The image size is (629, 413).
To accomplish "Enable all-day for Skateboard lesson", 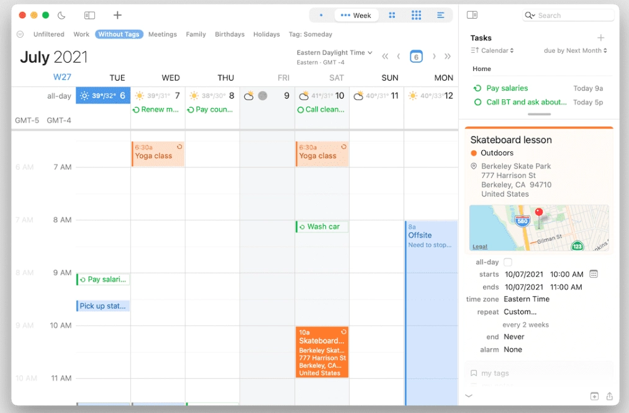I will (507, 262).
